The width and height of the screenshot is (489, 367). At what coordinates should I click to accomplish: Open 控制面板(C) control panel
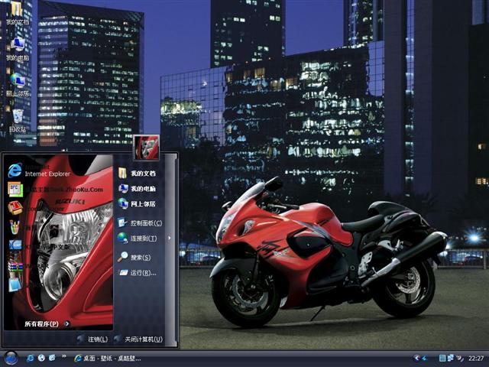coord(145,223)
